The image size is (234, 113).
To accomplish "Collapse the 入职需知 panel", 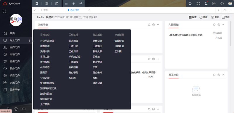I will (223, 25).
